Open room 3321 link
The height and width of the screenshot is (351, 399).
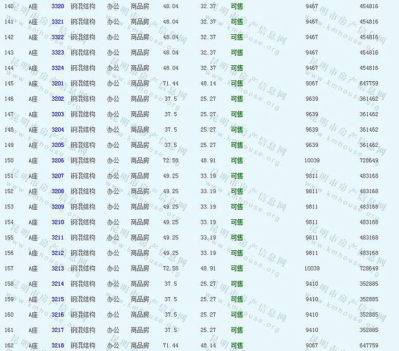tap(58, 22)
